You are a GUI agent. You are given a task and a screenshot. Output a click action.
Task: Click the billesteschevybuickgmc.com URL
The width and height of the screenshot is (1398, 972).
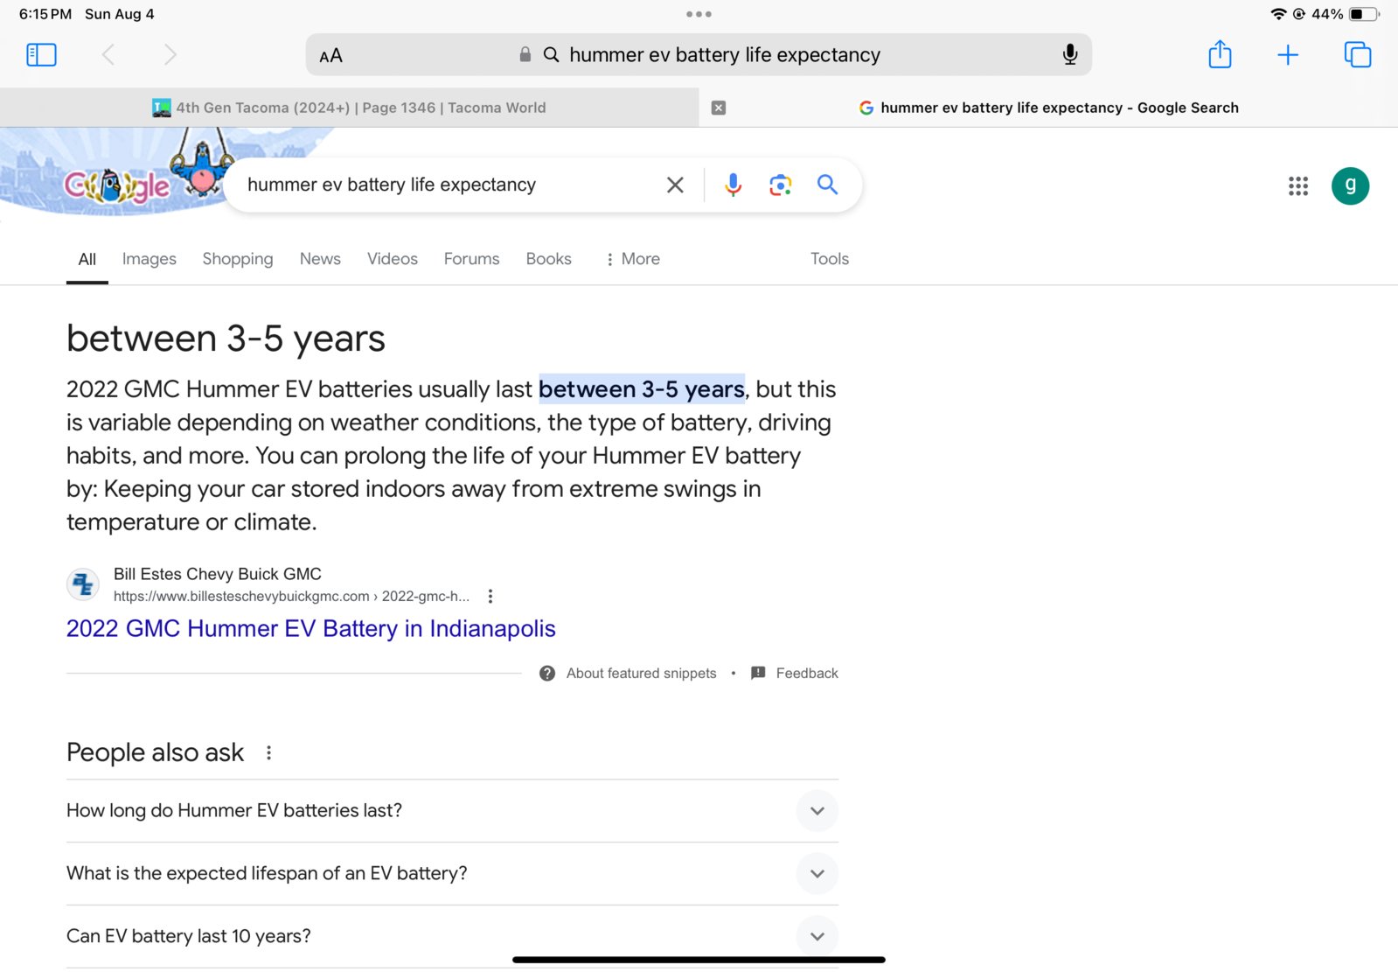(x=291, y=597)
